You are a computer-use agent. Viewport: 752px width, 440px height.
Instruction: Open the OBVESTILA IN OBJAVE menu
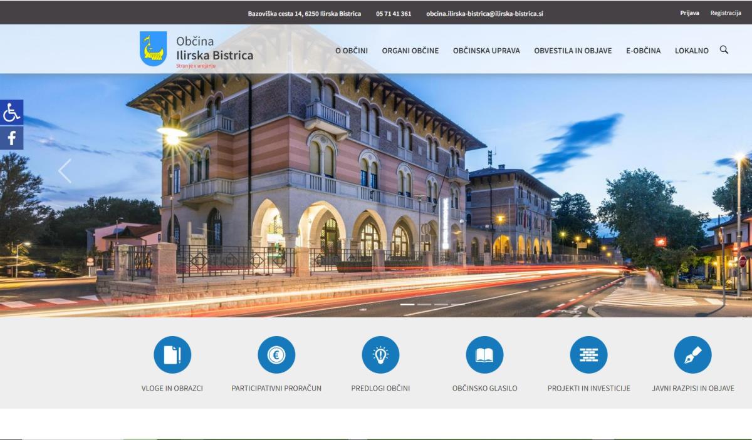[x=573, y=51]
